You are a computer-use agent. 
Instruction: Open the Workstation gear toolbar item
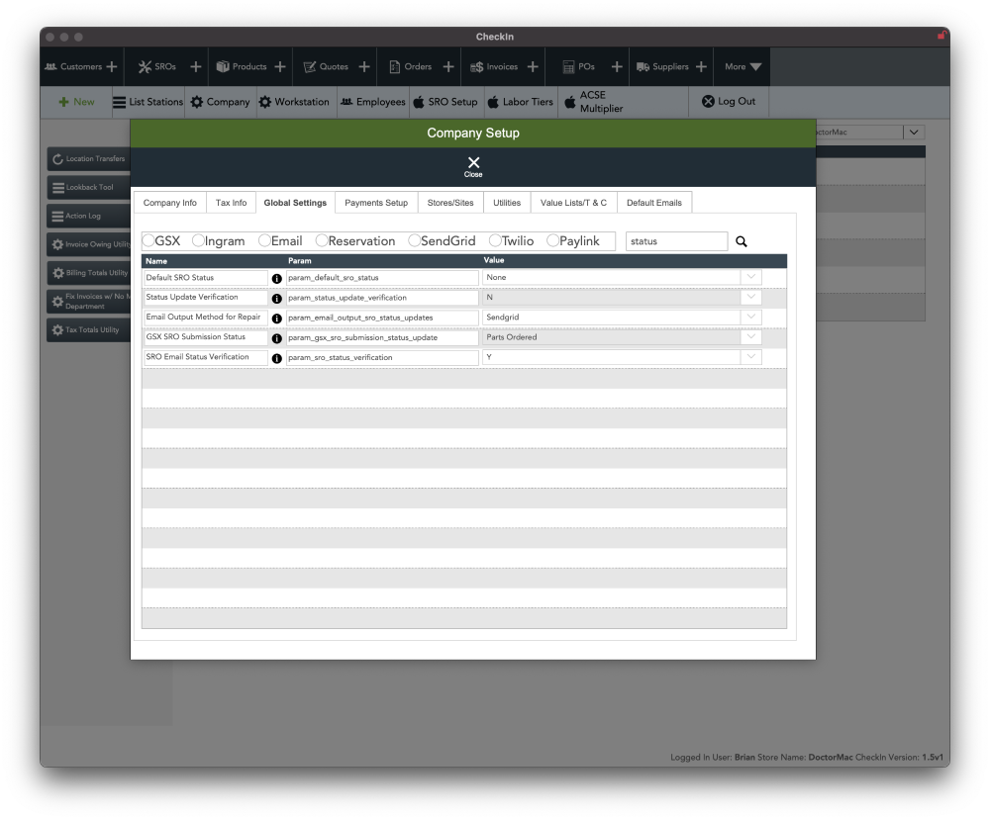pos(294,102)
